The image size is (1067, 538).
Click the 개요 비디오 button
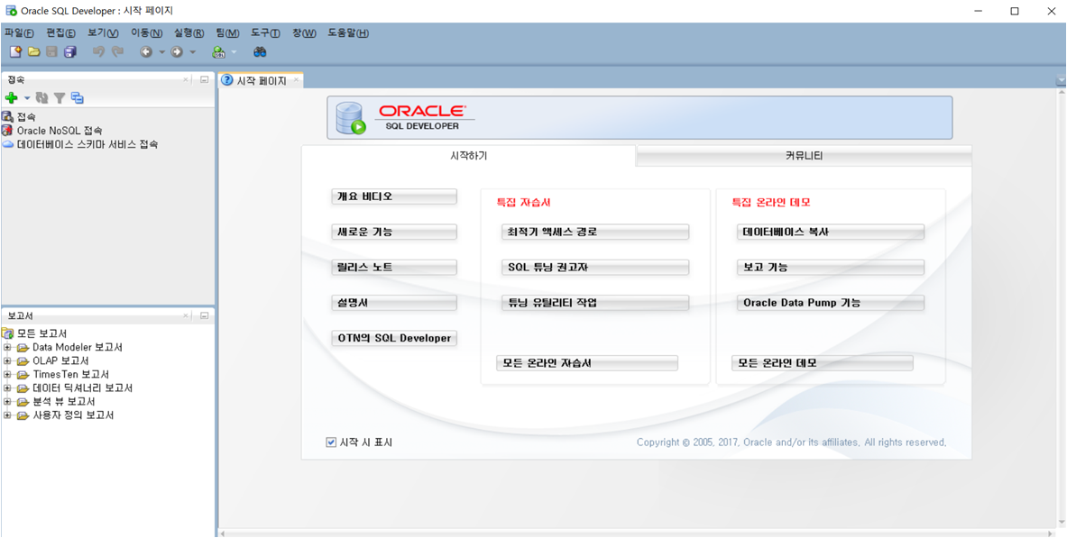pos(394,196)
